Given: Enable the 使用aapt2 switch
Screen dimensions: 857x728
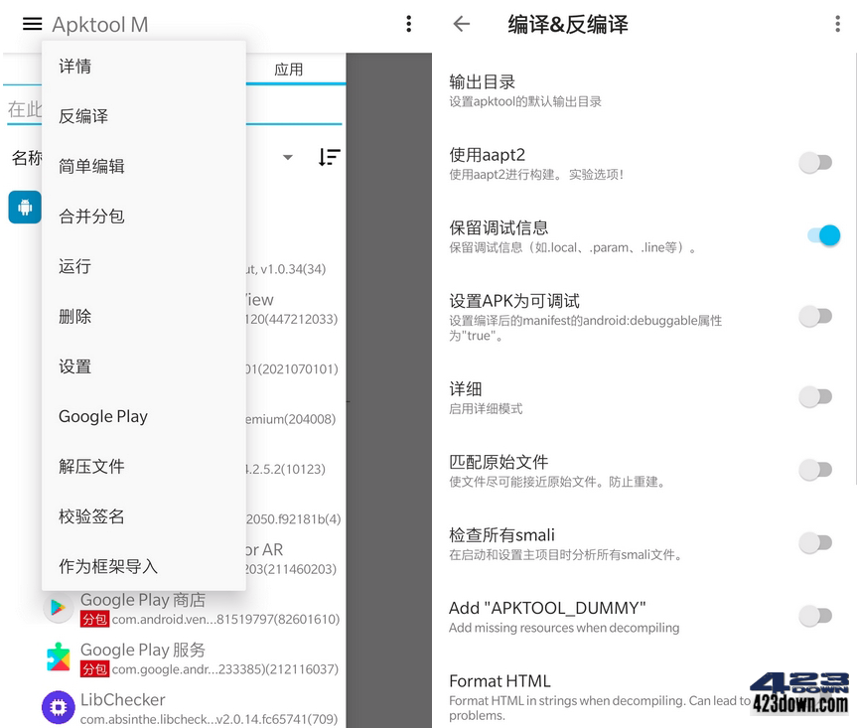Looking at the screenshot, I should click(815, 162).
